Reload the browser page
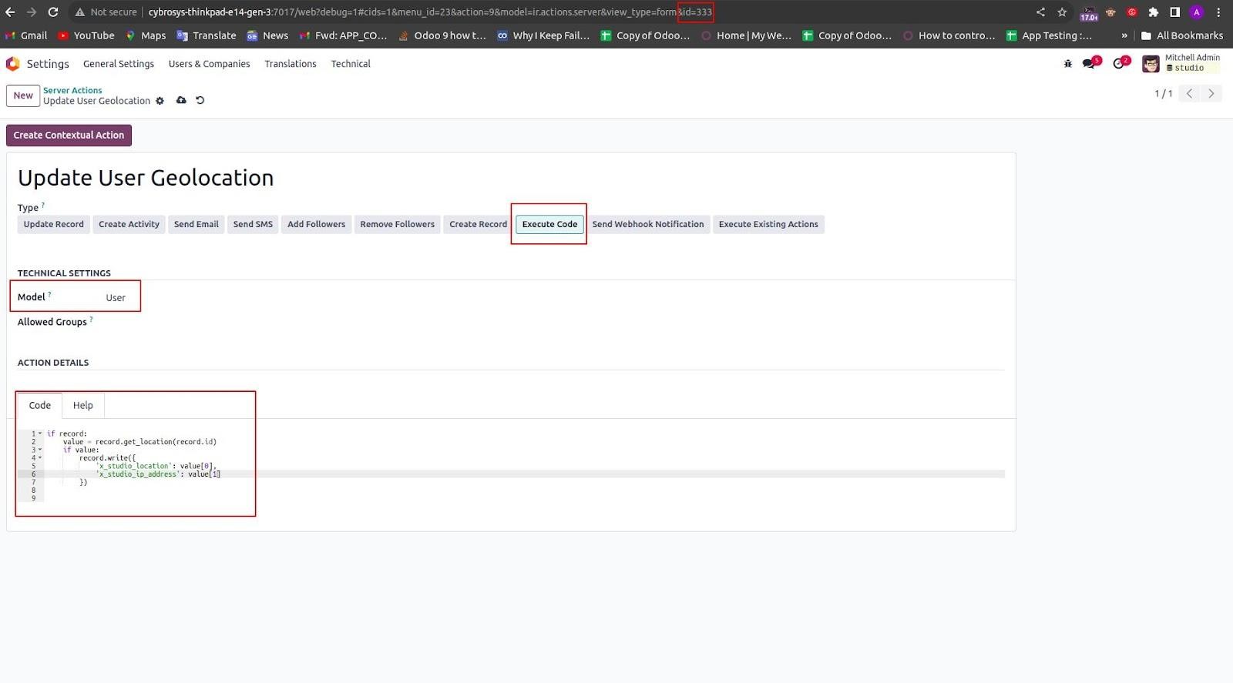 pos(53,12)
